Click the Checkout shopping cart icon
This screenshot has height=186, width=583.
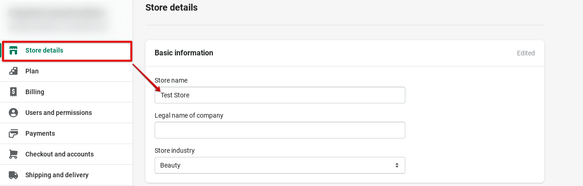click(x=13, y=154)
